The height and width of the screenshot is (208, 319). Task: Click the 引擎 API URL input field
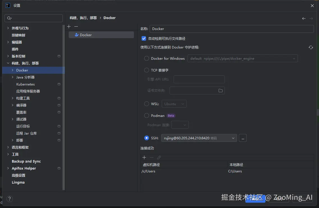[199, 79]
